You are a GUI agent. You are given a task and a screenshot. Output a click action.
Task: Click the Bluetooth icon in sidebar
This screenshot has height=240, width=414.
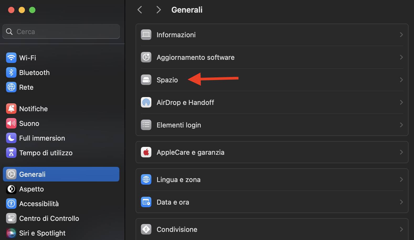click(x=11, y=72)
